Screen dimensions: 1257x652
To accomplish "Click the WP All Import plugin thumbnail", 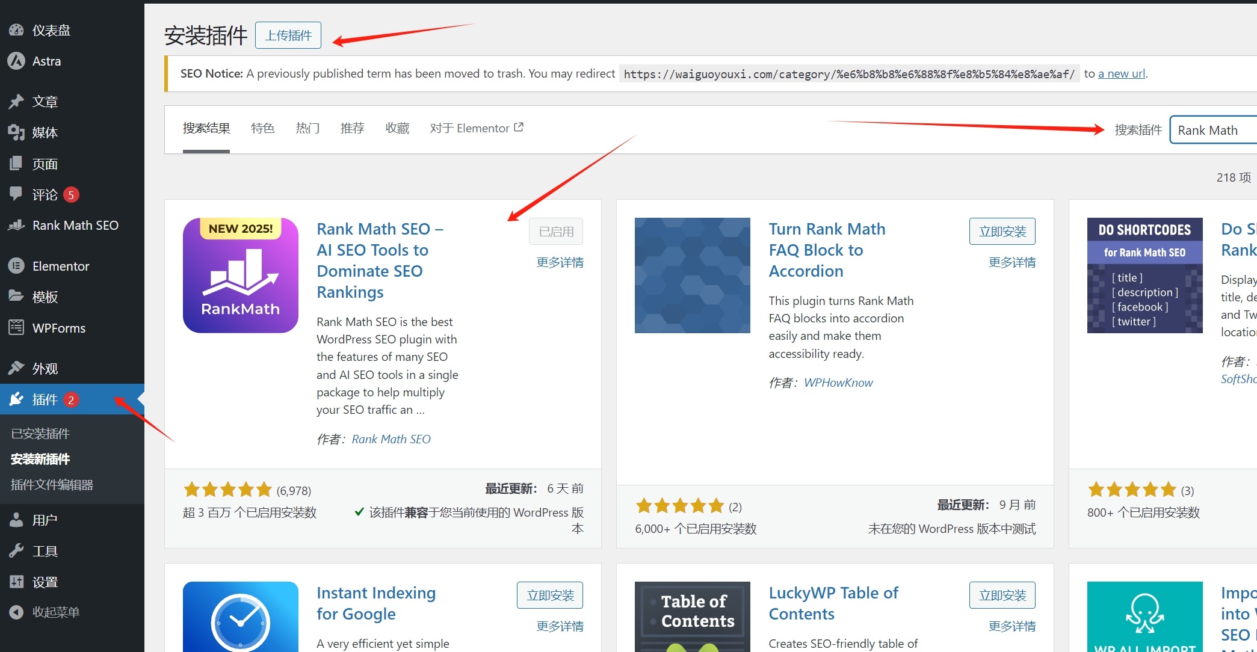I will coord(1145,617).
